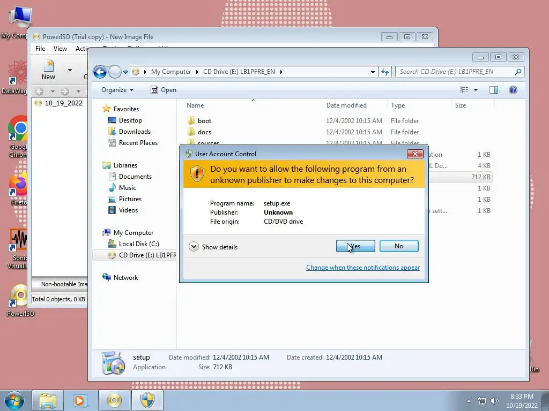Deny the UAC prompt with No

(x=399, y=246)
